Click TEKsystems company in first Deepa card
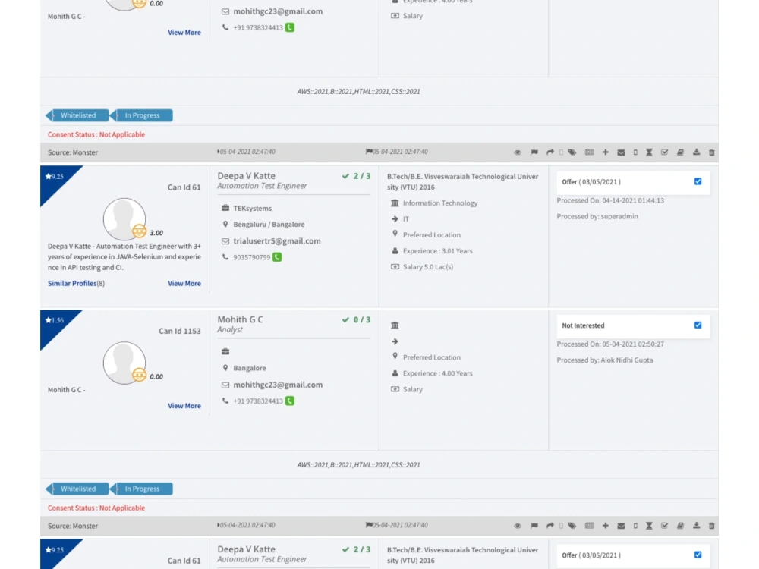Image resolution: width=759 pixels, height=569 pixels. point(252,209)
